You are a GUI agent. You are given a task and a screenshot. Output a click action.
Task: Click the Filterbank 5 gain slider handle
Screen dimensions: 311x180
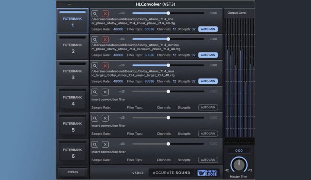(x=168, y=118)
